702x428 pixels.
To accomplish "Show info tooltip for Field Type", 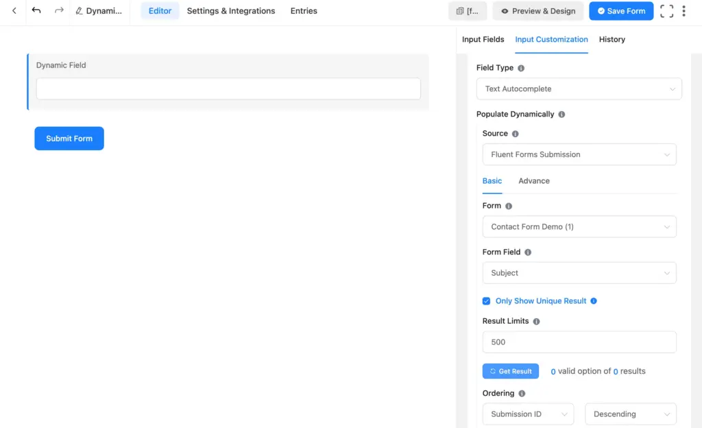I will click(521, 68).
